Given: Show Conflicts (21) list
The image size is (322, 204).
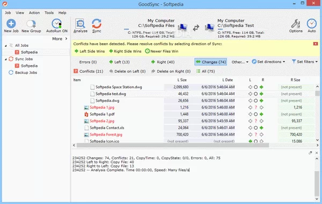Looking at the screenshot, I should [89, 71].
